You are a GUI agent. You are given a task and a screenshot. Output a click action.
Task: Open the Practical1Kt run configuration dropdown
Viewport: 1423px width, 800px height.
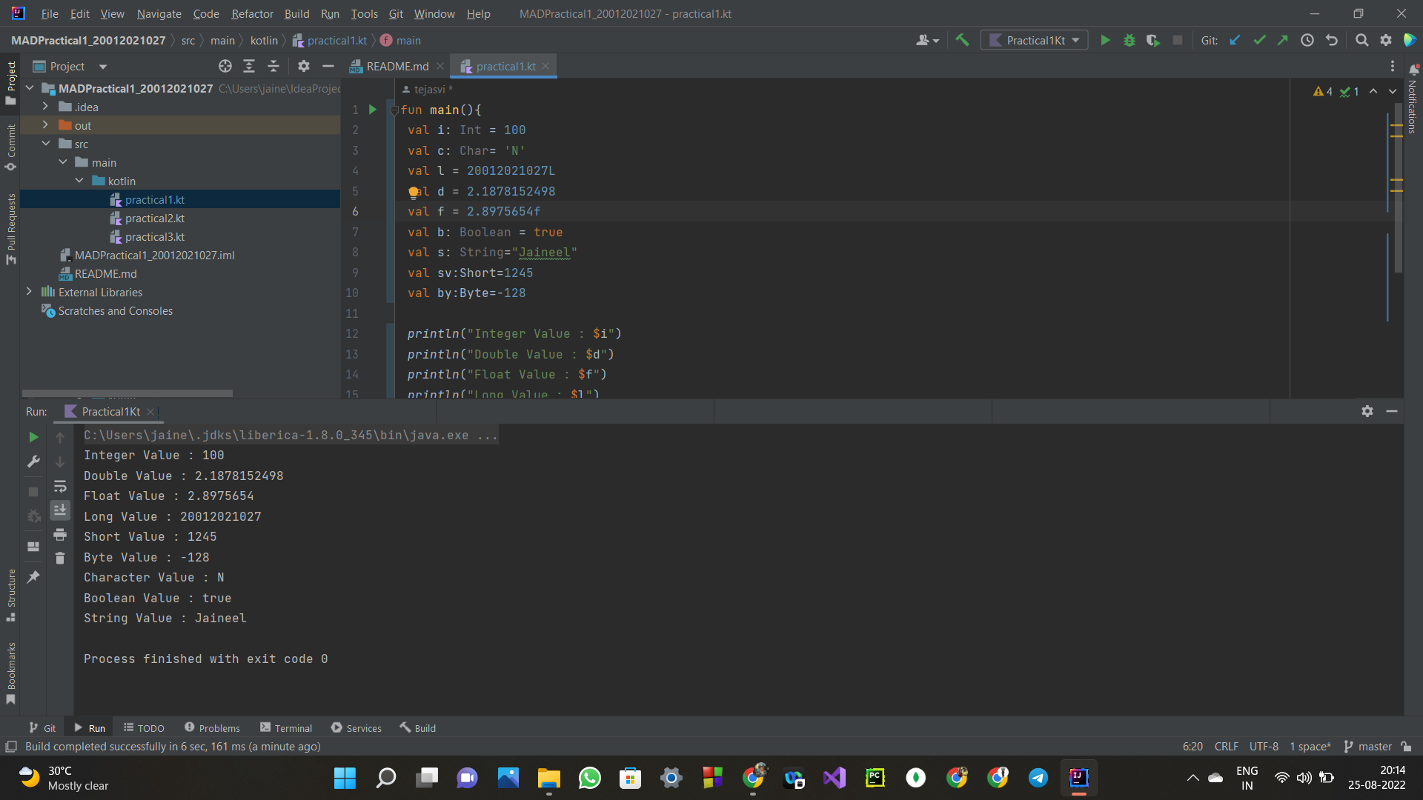[1034, 40]
